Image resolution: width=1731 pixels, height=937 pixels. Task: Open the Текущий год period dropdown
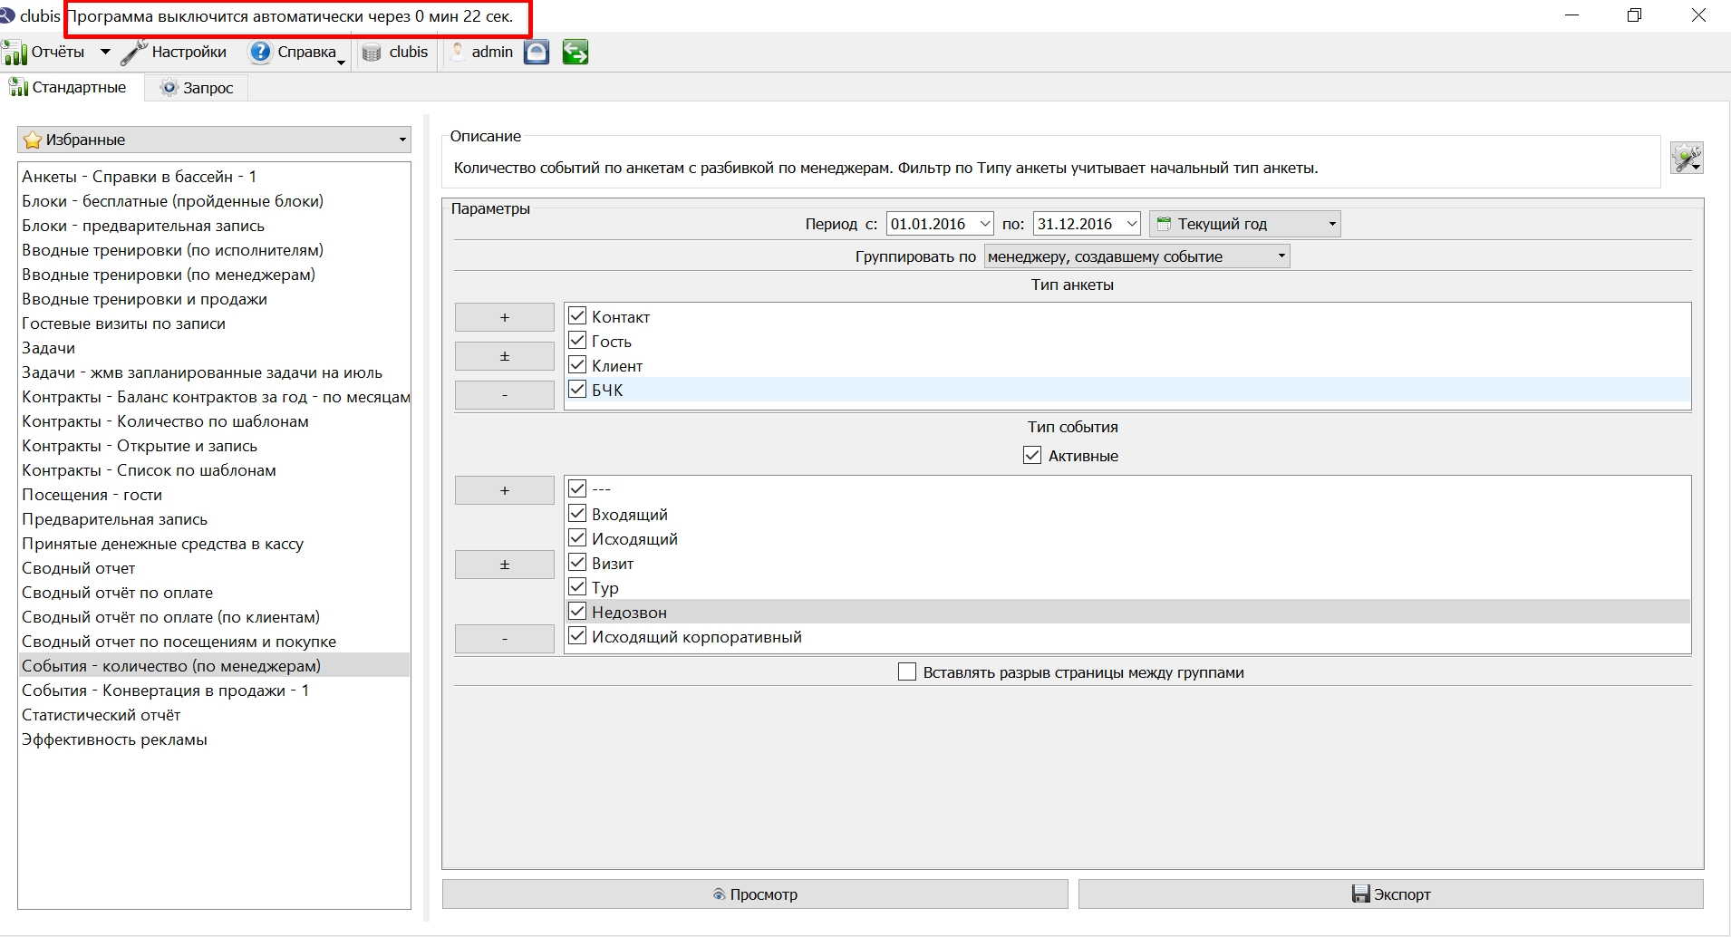pos(1245,224)
